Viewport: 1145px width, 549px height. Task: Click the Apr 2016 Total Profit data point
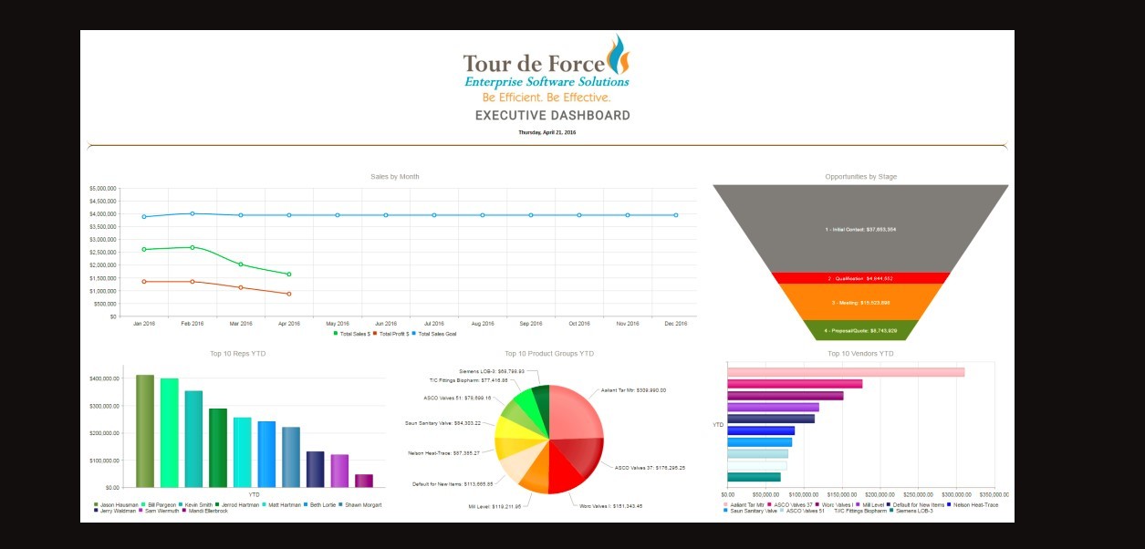(x=289, y=294)
